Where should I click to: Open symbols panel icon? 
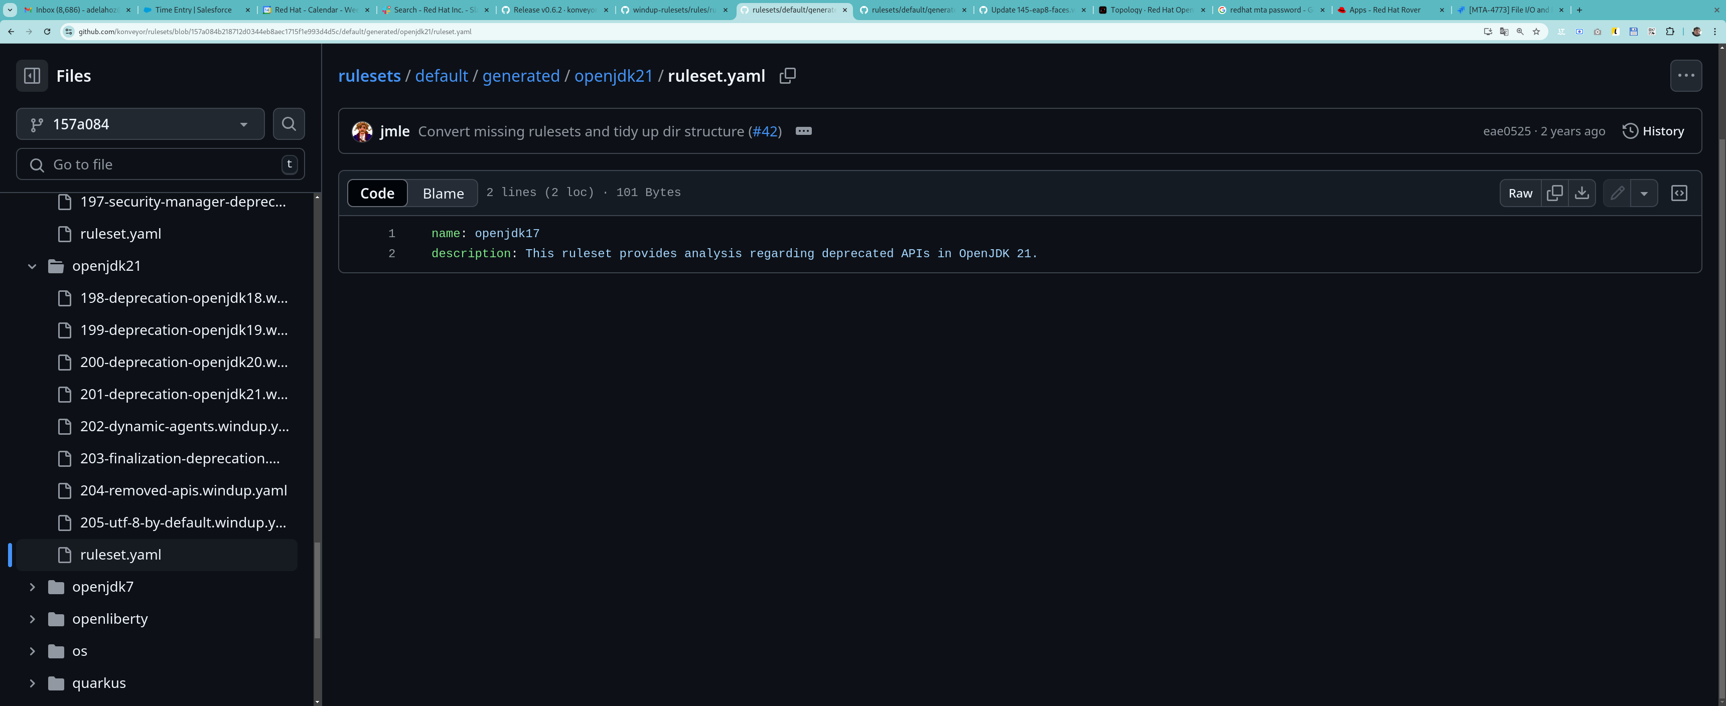tap(1679, 193)
